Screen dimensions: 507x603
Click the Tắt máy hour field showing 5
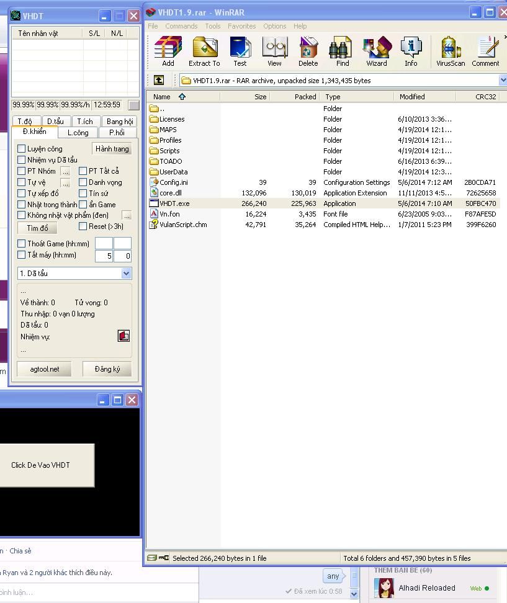(104, 256)
